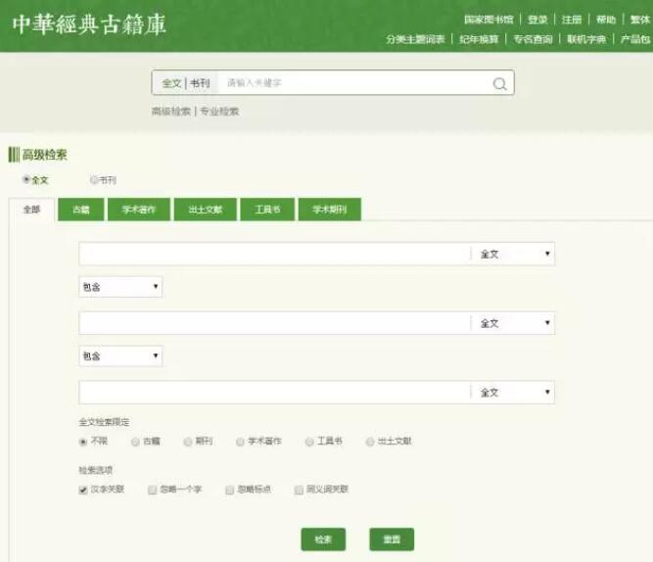The width and height of the screenshot is (653, 562).
Task: Select the 学术著作 radio option
Action: pos(240,442)
